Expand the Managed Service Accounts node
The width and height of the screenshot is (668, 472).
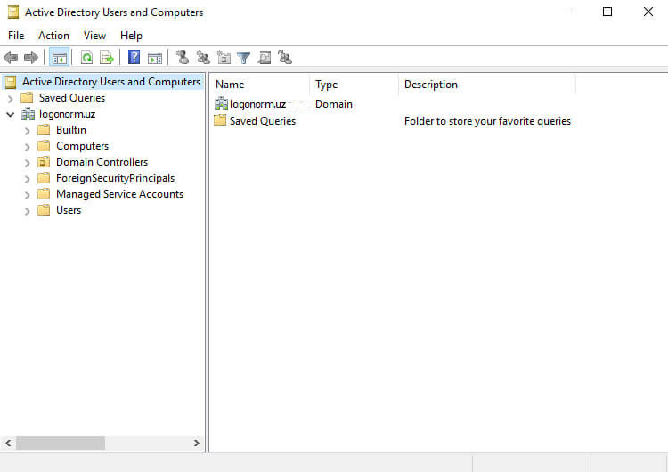[28, 195]
